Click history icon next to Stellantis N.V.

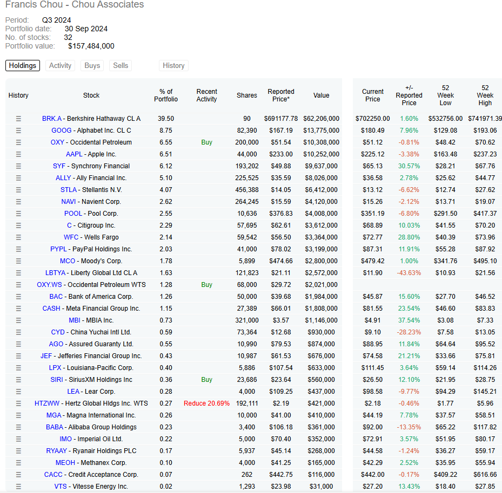(x=18, y=190)
